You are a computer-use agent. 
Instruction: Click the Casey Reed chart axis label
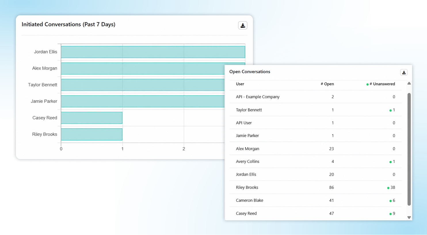point(45,118)
